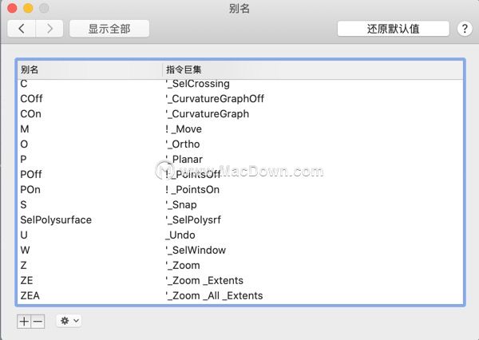This screenshot has width=479, height=340.
Task: Select the COff alias cell
Action: click(x=31, y=99)
